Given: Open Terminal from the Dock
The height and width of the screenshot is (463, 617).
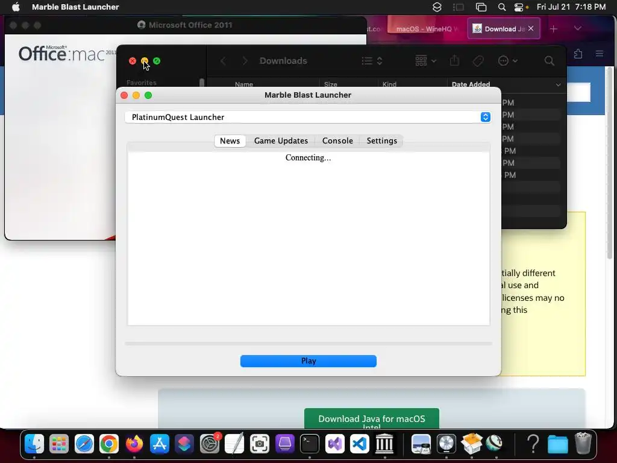Looking at the screenshot, I should point(310,444).
